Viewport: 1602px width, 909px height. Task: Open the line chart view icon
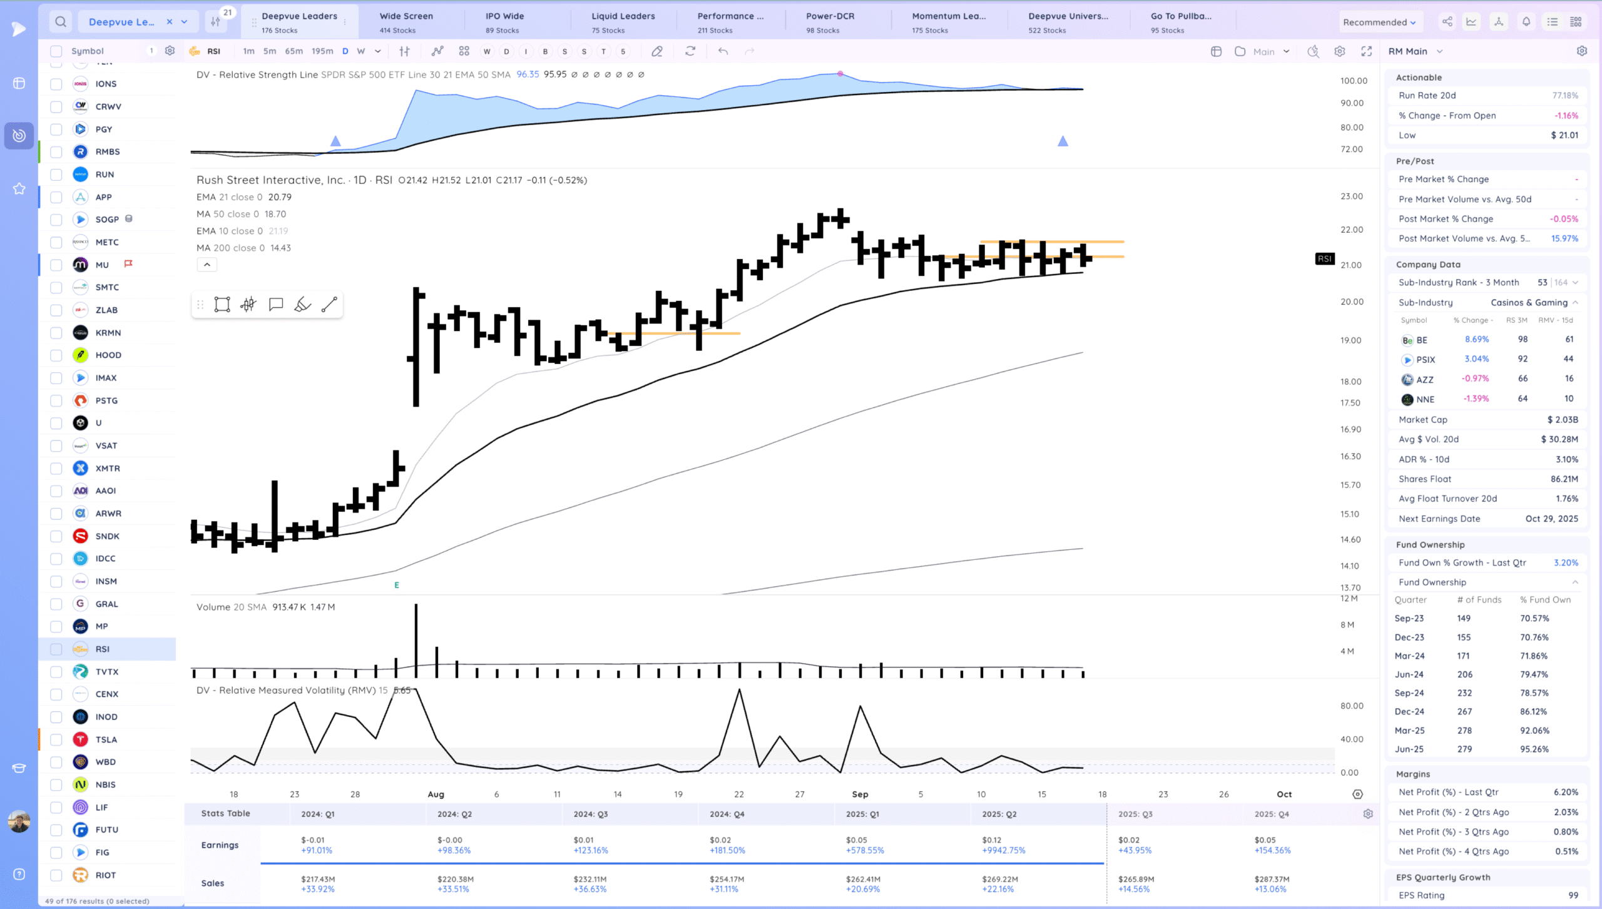(x=1471, y=22)
